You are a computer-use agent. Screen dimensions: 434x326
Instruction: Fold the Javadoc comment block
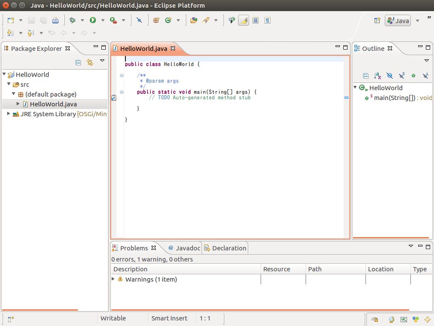tap(122, 76)
